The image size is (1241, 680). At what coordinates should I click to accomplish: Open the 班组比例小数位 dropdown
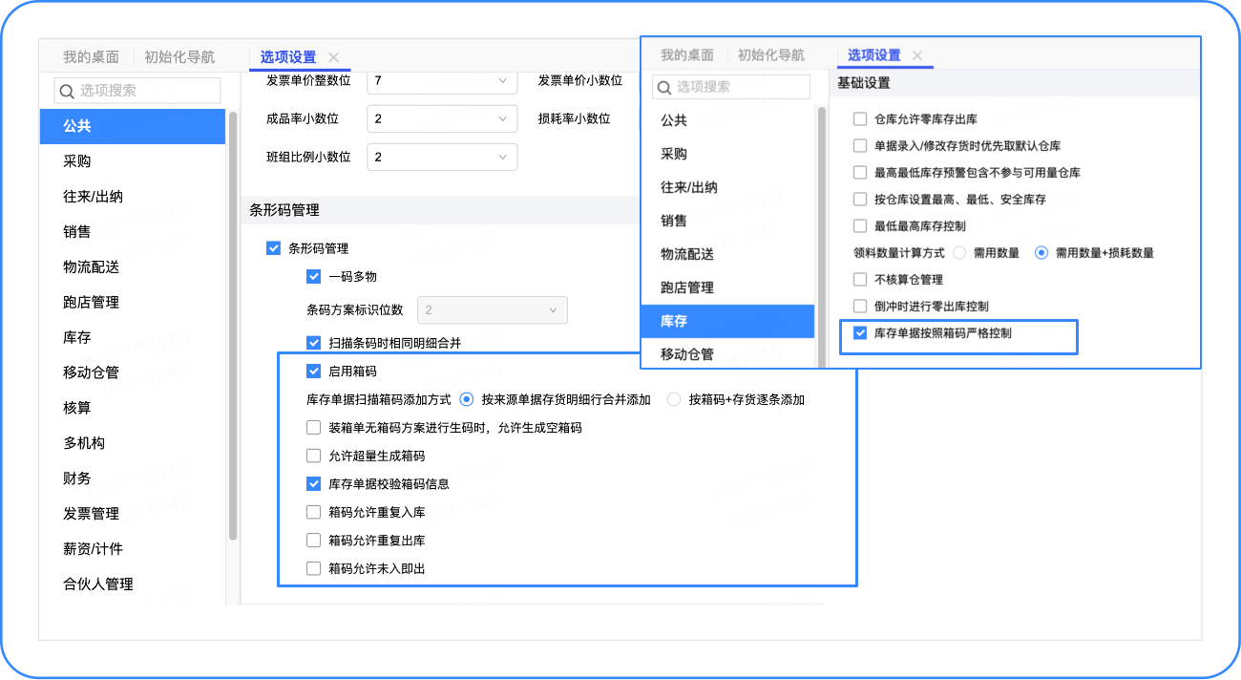pos(441,157)
